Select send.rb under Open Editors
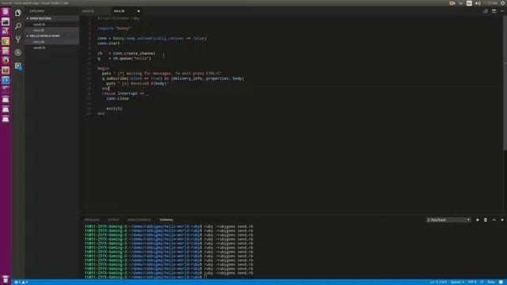The image size is (507, 285). pos(52,25)
